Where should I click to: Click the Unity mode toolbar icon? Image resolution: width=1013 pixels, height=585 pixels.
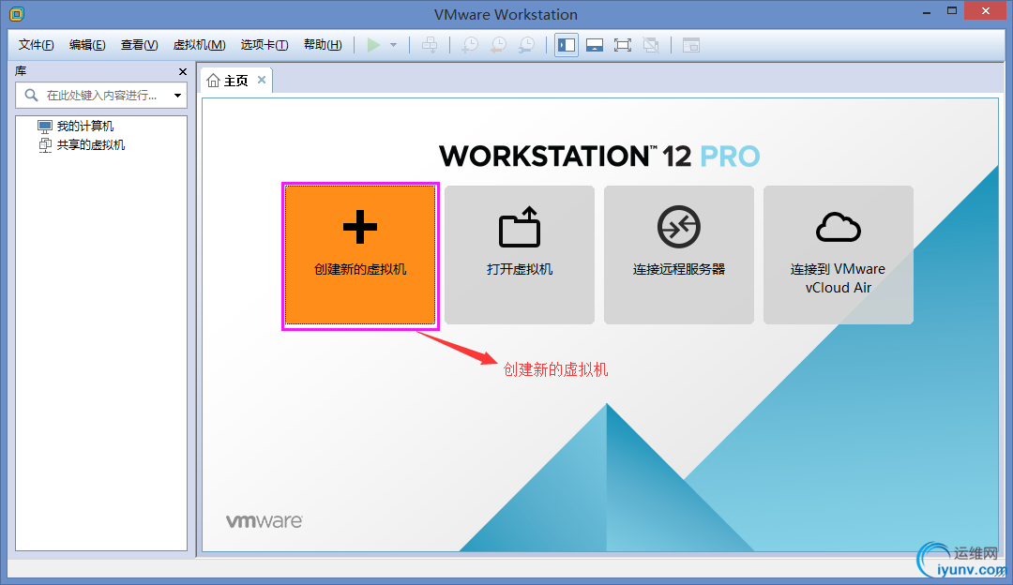(651, 45)
